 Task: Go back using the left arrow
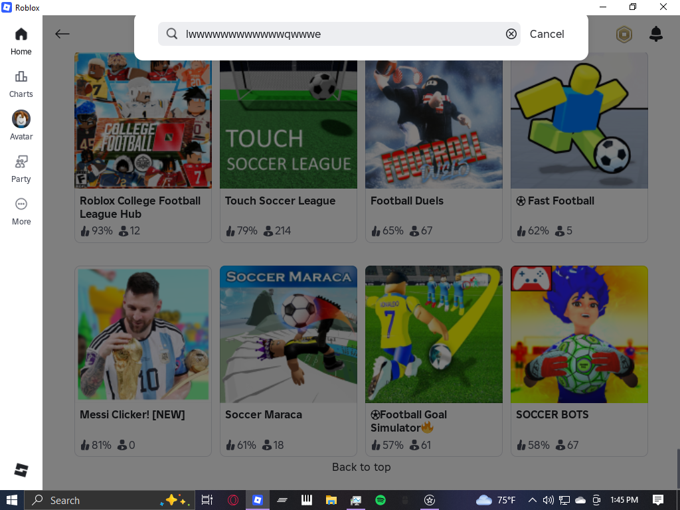62,34
